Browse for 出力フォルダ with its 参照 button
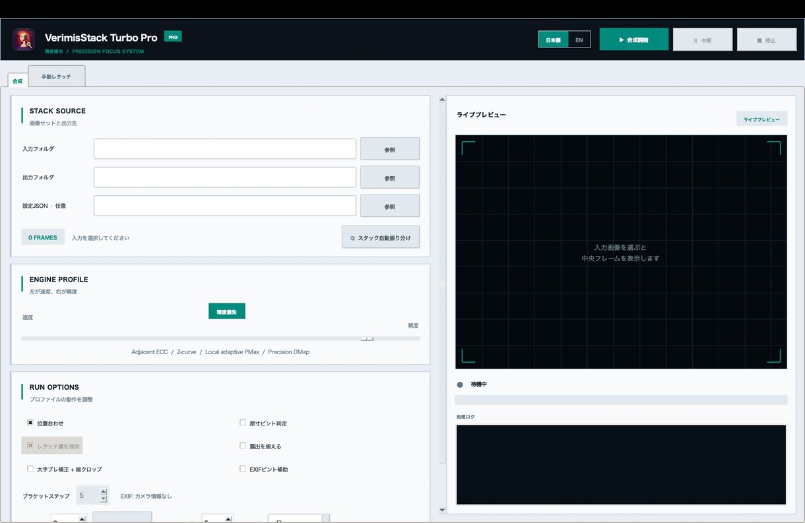This screenshot has width=805, height=523. pyautogui.click(x=390, y=177)
